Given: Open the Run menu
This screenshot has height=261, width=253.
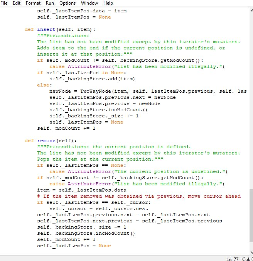Looking at the screenshot, I should pos(50,3).
